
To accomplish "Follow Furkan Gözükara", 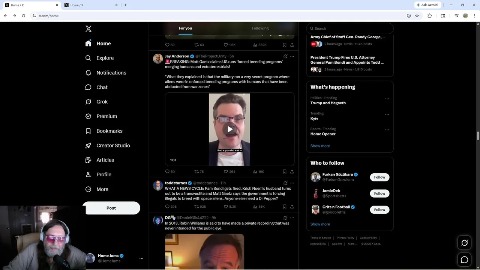I will click(x=379, y=177).
